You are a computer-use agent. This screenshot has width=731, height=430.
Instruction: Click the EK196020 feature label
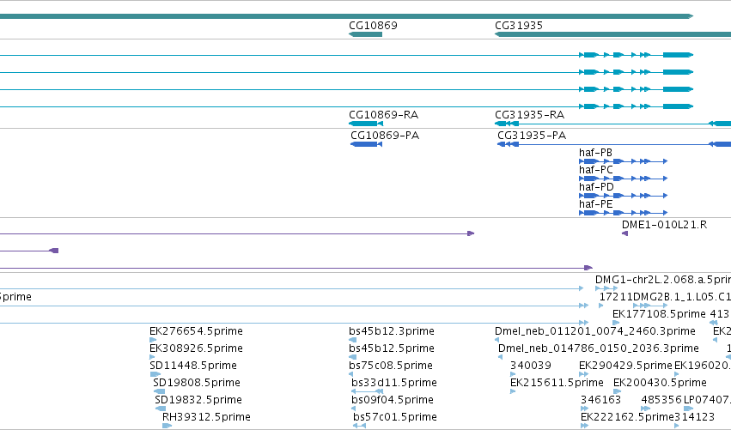click(703, 366)
